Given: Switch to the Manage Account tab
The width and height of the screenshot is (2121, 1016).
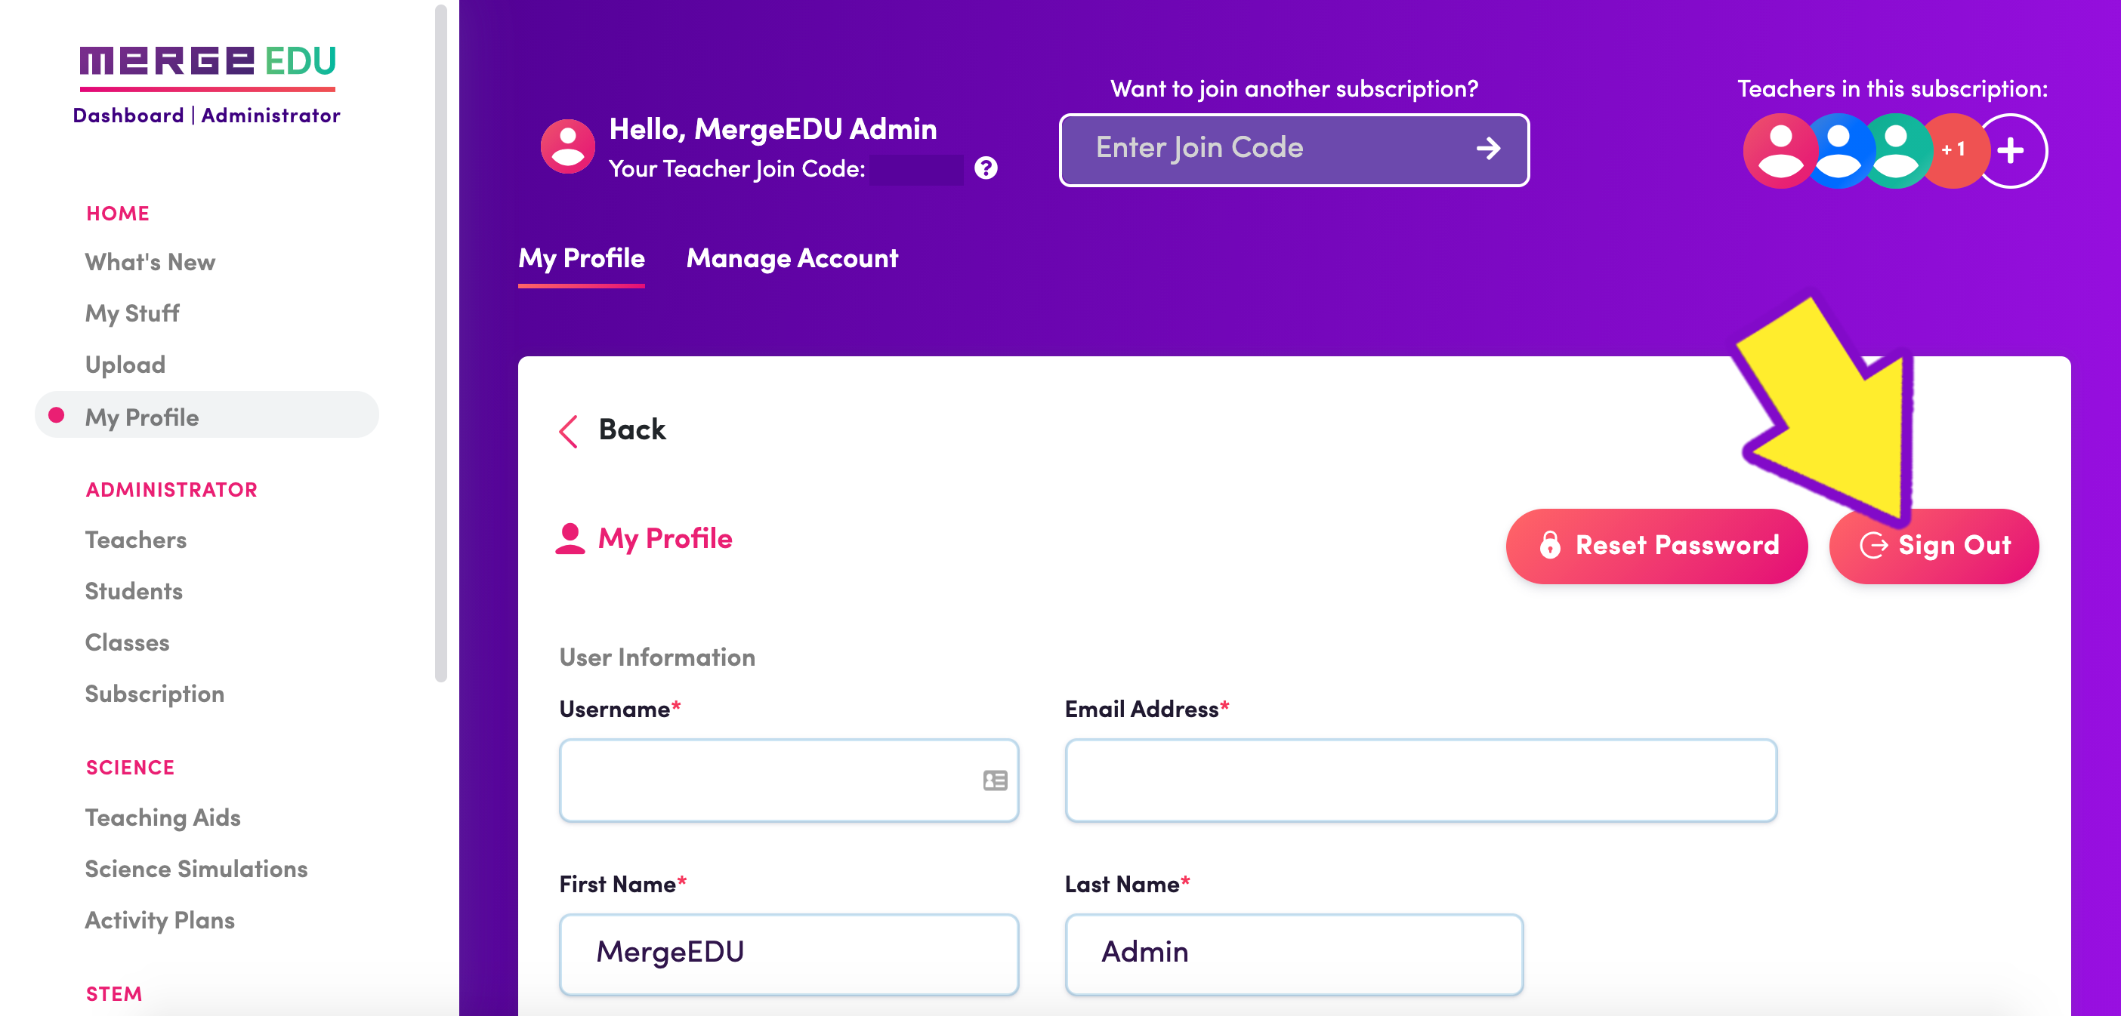Looking at the screenshot, I should [792, 258].
